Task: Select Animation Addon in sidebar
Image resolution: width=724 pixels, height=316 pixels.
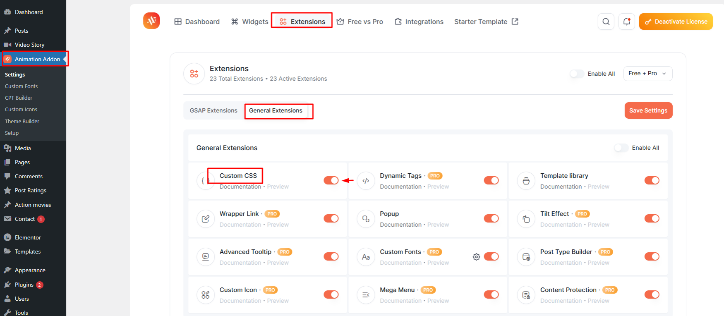Action: pyautogui.click(x=33, y=59)
